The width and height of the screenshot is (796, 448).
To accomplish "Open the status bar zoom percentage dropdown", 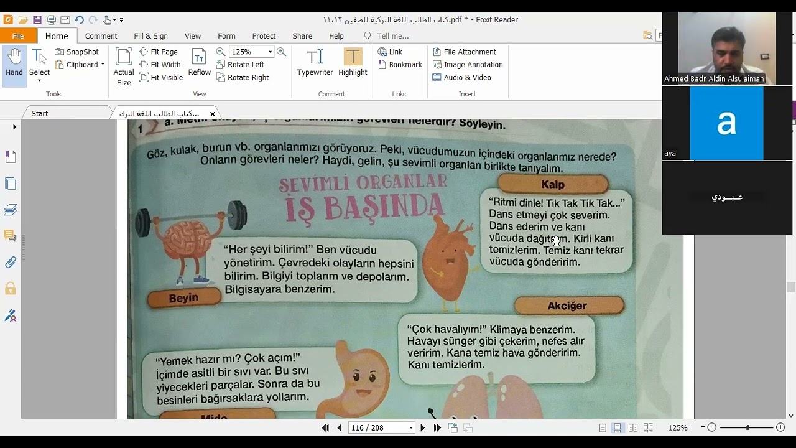I will click(703, 428).
